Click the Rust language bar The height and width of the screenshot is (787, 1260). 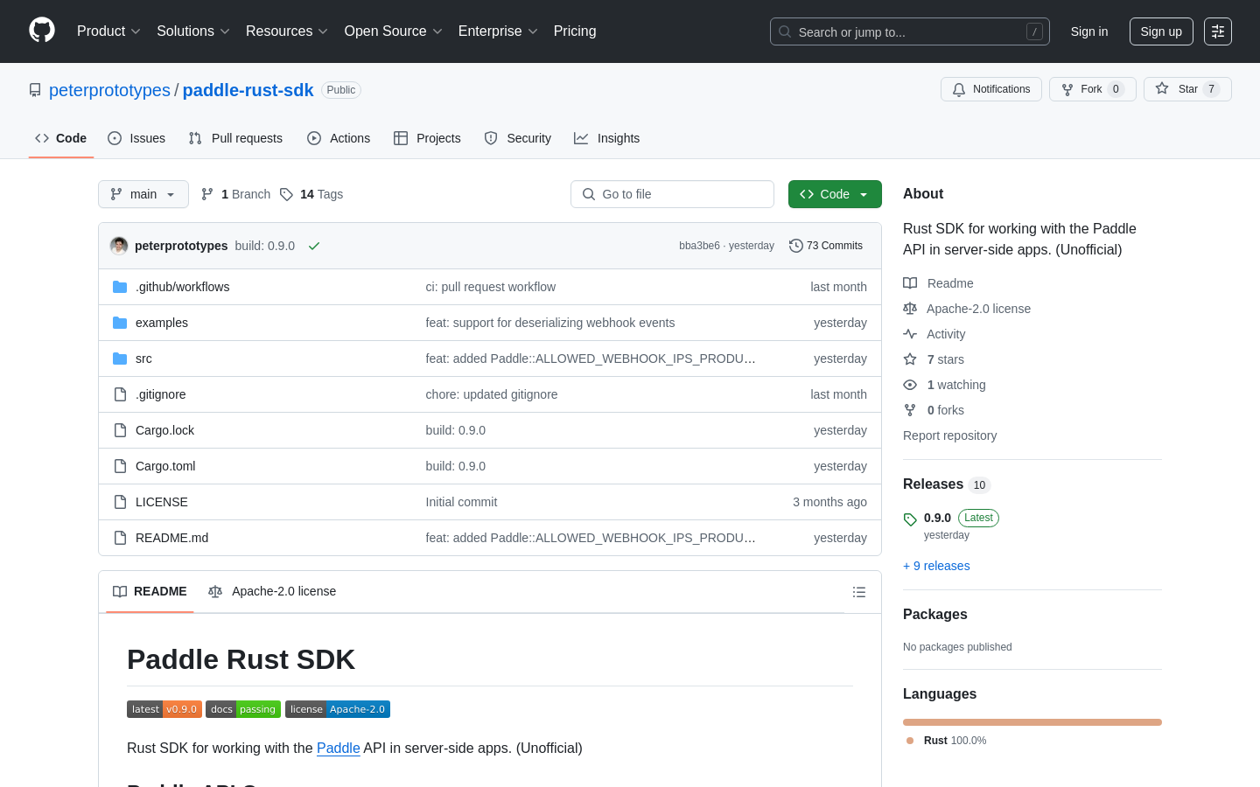pos(1032,722)
